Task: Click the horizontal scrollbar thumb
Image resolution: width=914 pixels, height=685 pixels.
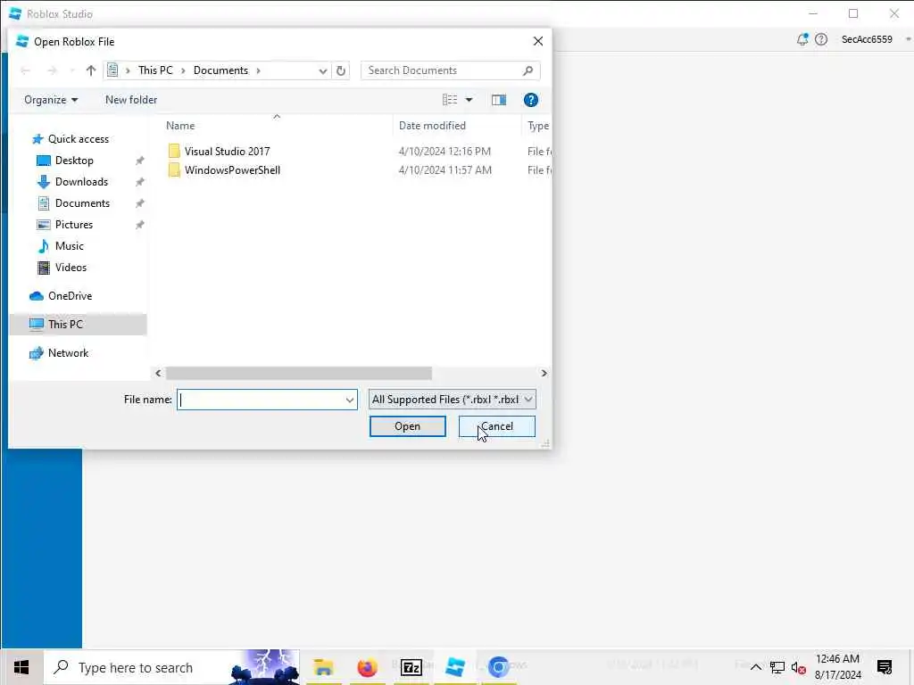Action: tap(299, 374)
